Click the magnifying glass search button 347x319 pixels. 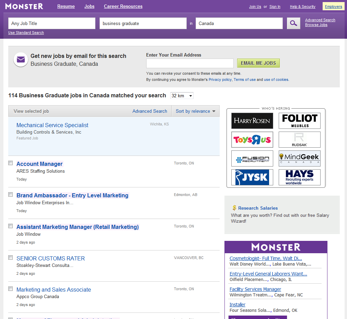coord(293,23)
